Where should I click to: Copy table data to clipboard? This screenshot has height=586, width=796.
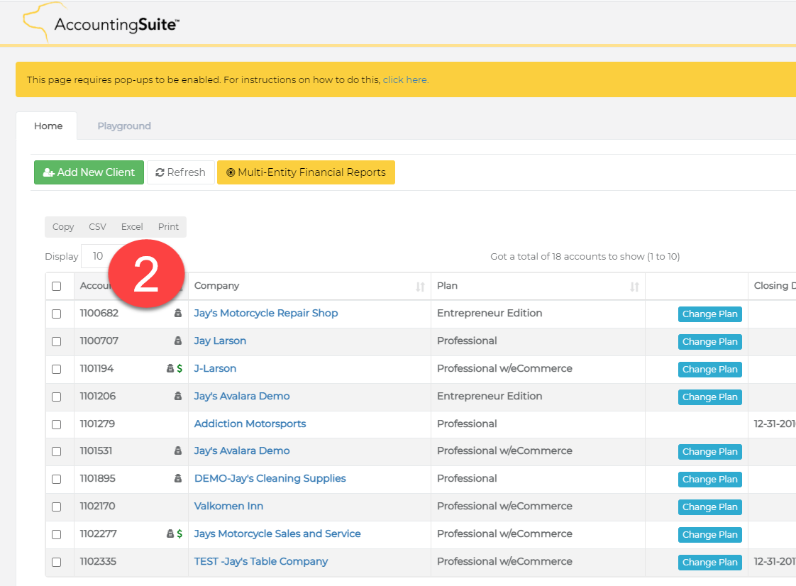click(63, 227)
